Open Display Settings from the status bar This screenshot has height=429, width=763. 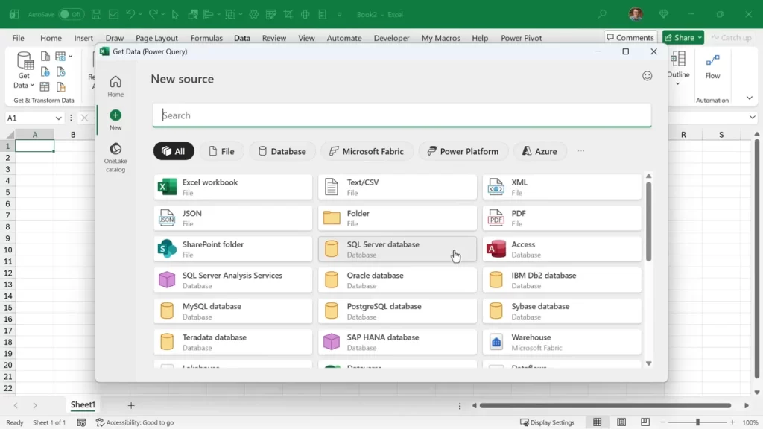(x=548, y=422)
